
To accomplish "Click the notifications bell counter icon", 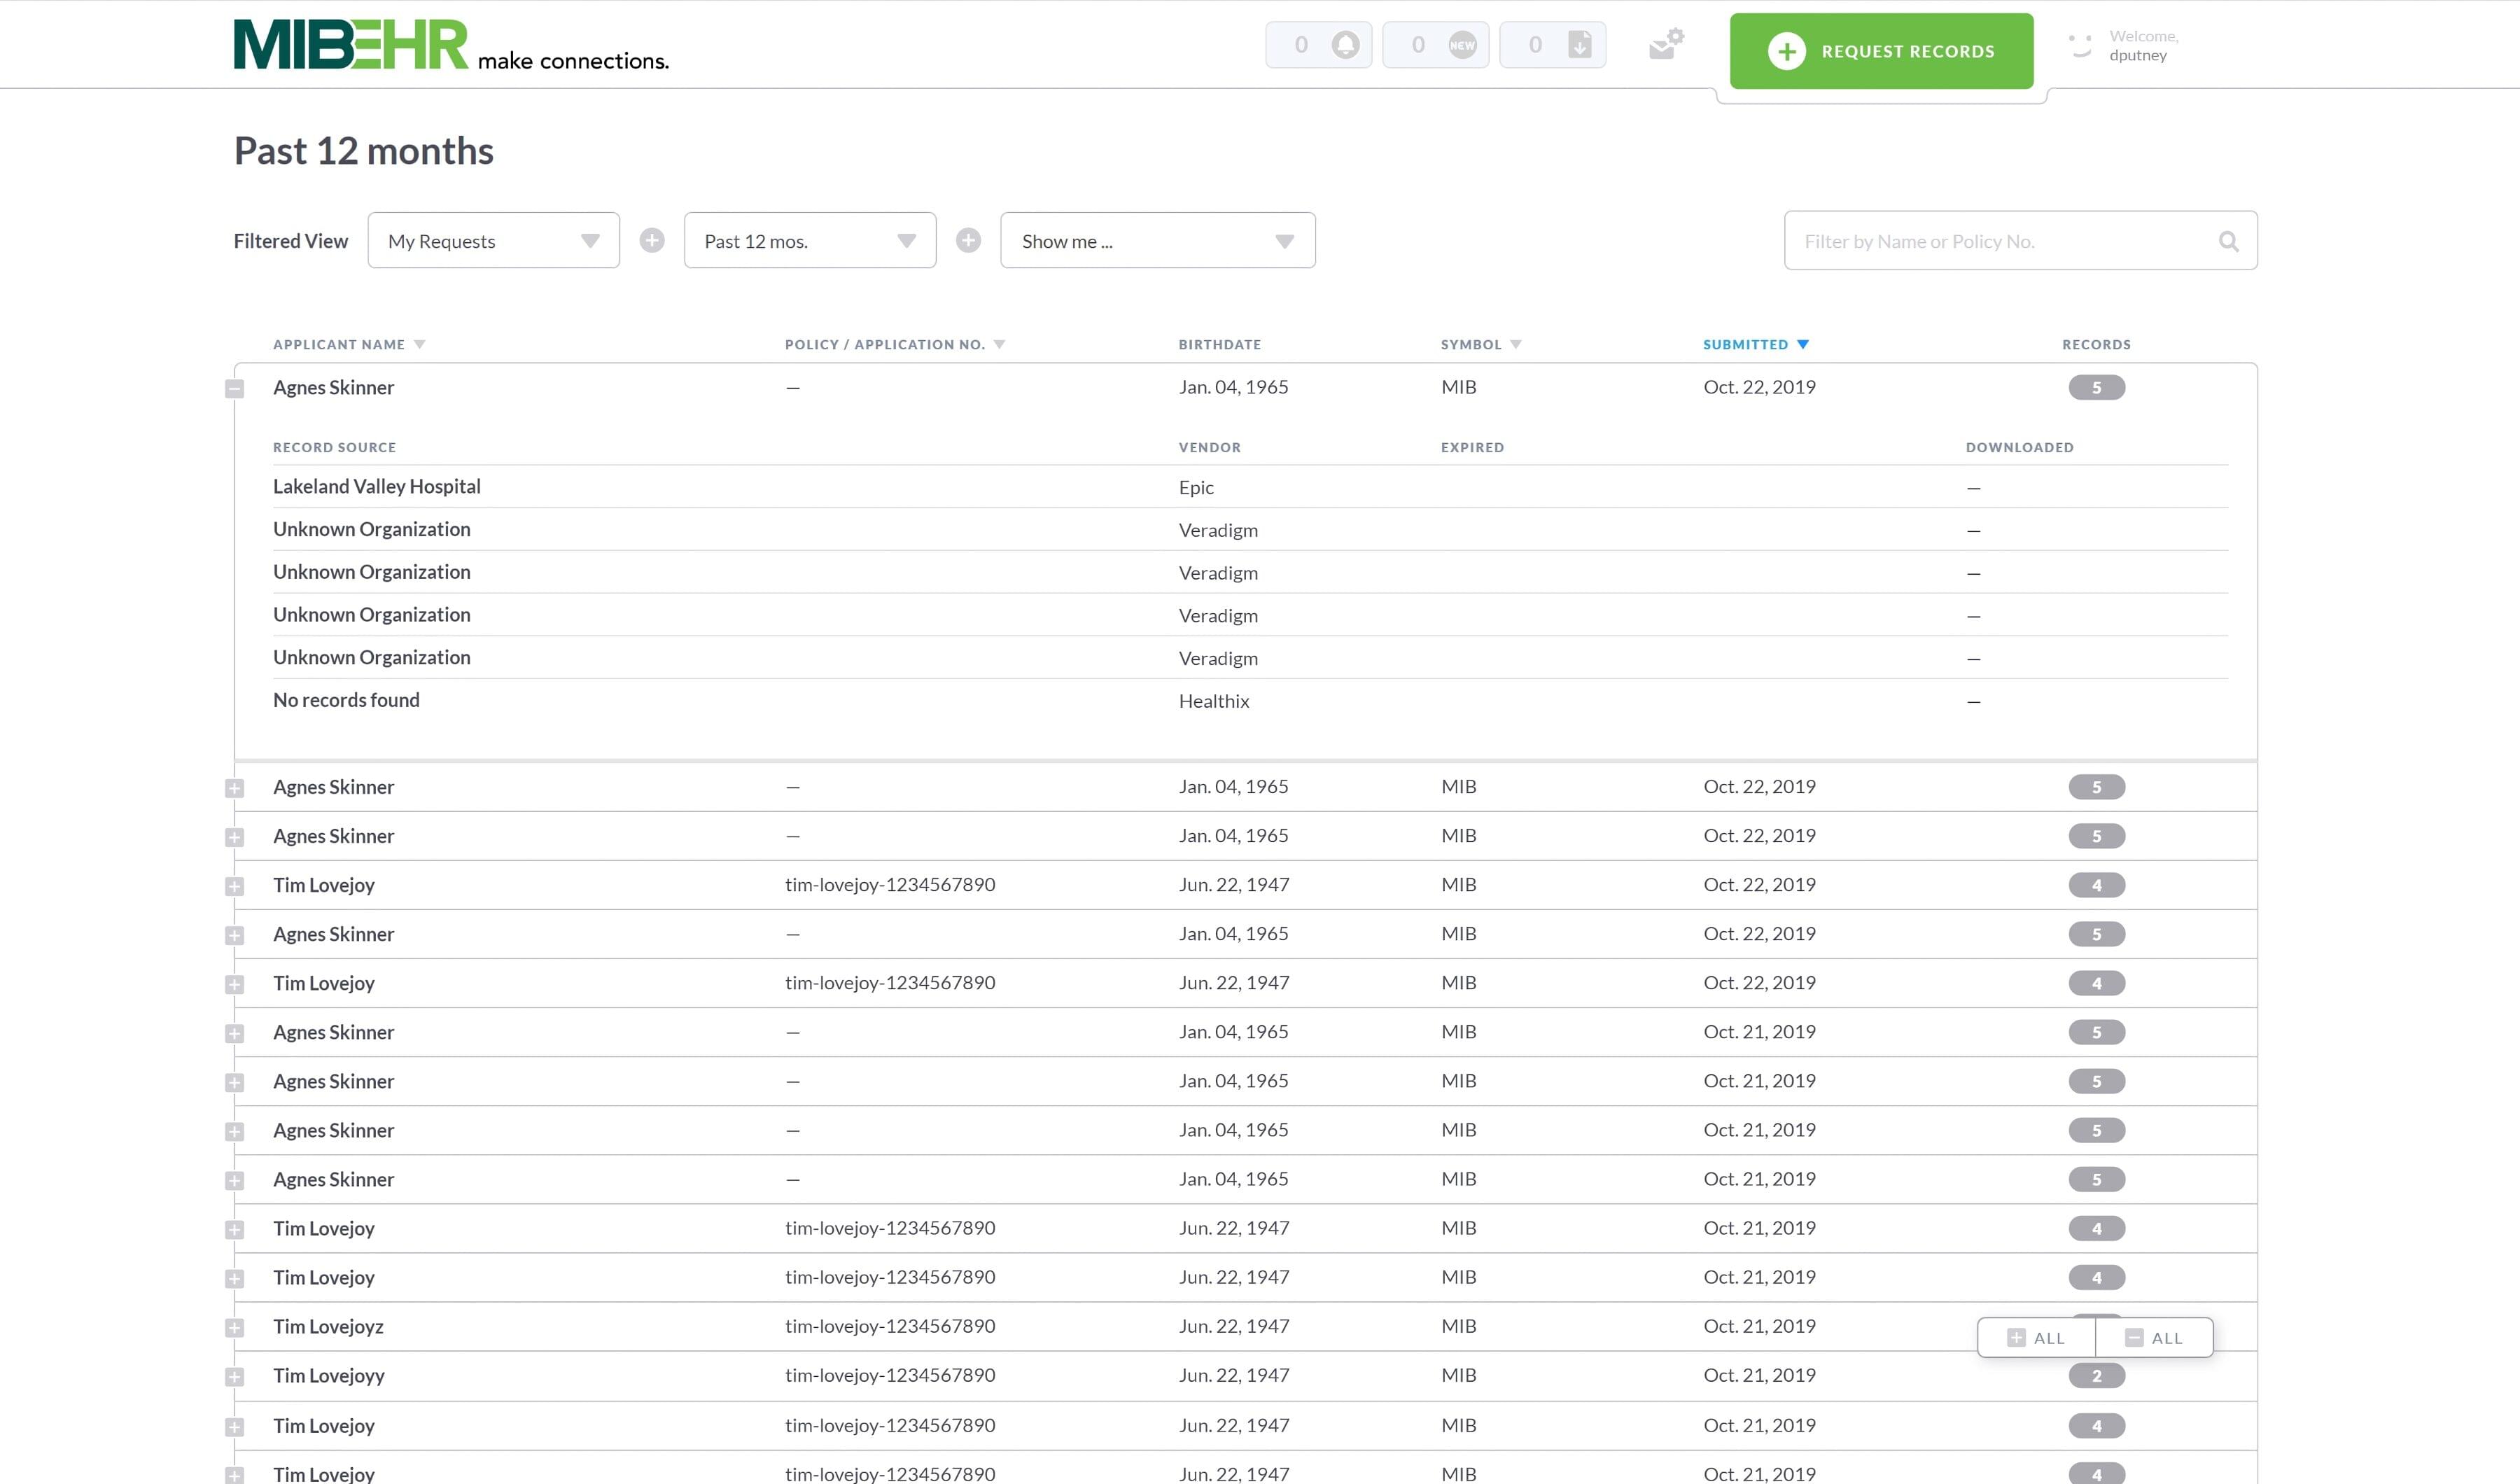I will [x=1345, y=45].
